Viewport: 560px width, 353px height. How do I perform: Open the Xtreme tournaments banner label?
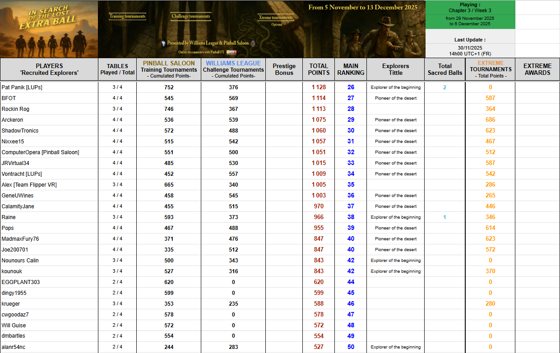pyautogui.click(x=275, y=18)
